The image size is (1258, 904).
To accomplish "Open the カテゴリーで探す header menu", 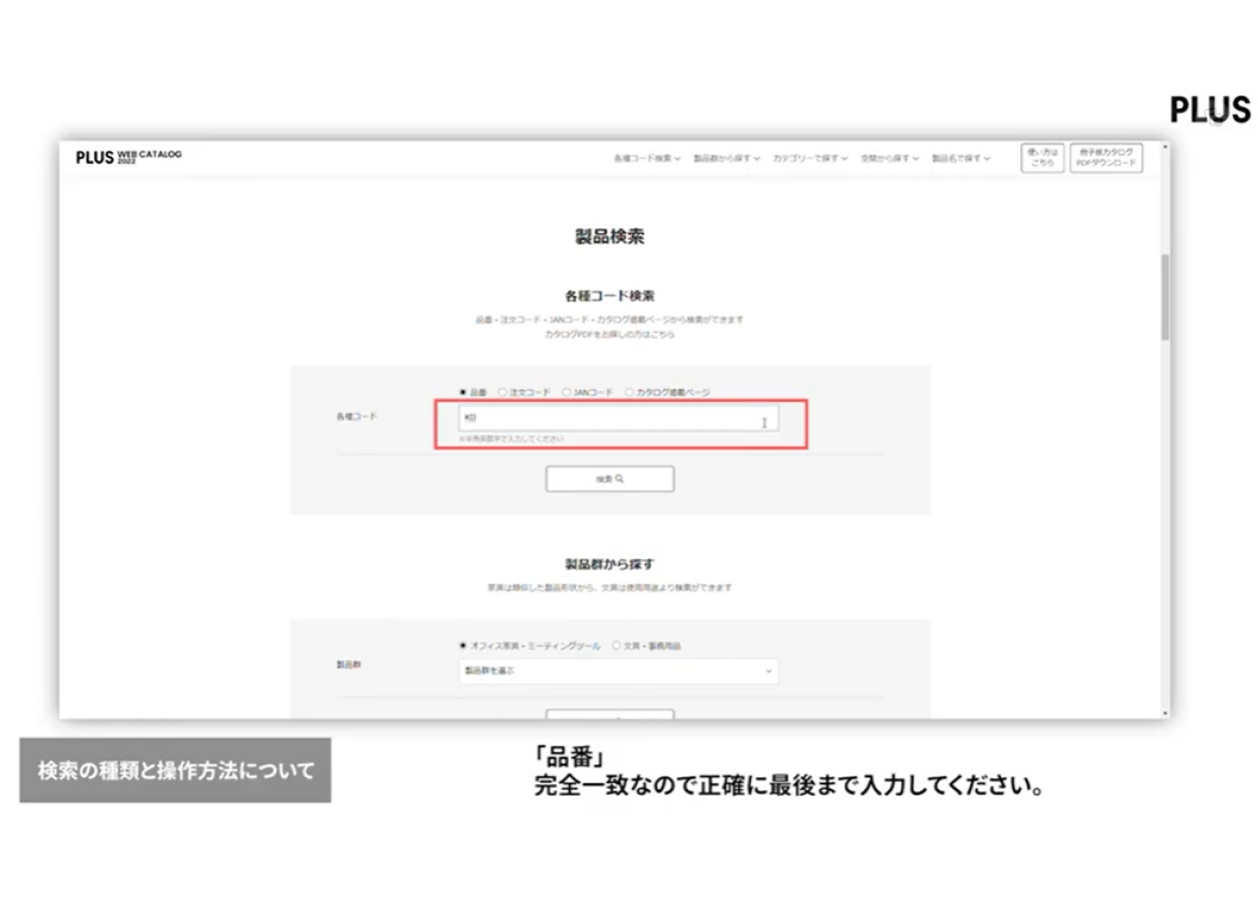I will coord(810,158).
